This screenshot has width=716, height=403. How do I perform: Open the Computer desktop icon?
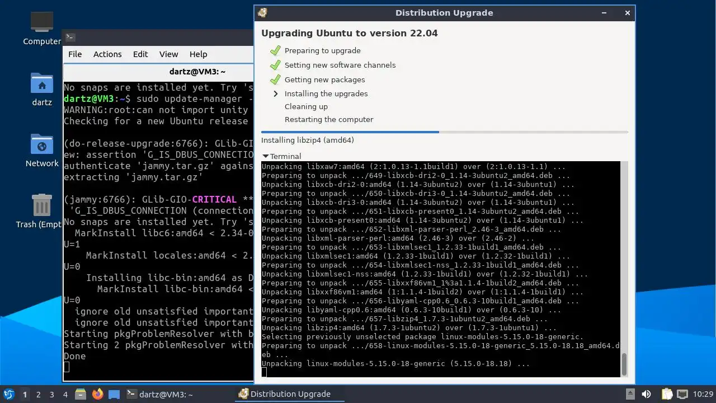[x=42, y=28]
